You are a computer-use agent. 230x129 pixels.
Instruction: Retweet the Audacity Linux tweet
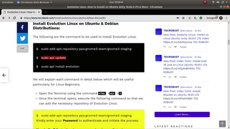pyautogui.click(x=170, y=47)
